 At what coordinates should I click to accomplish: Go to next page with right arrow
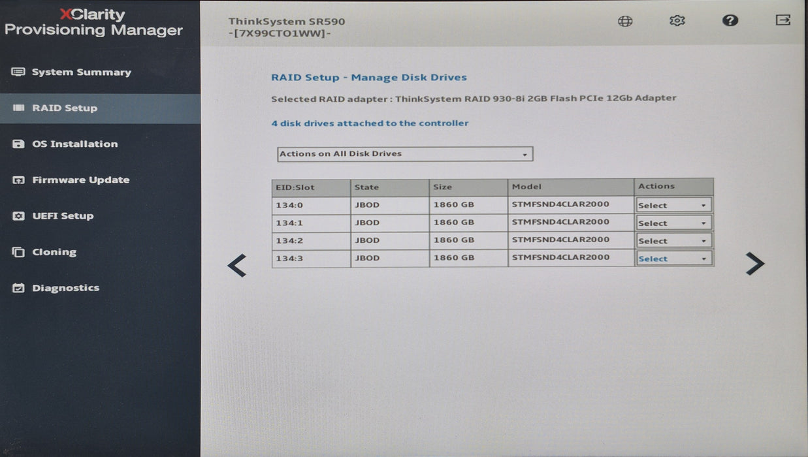tap(754, 263)
